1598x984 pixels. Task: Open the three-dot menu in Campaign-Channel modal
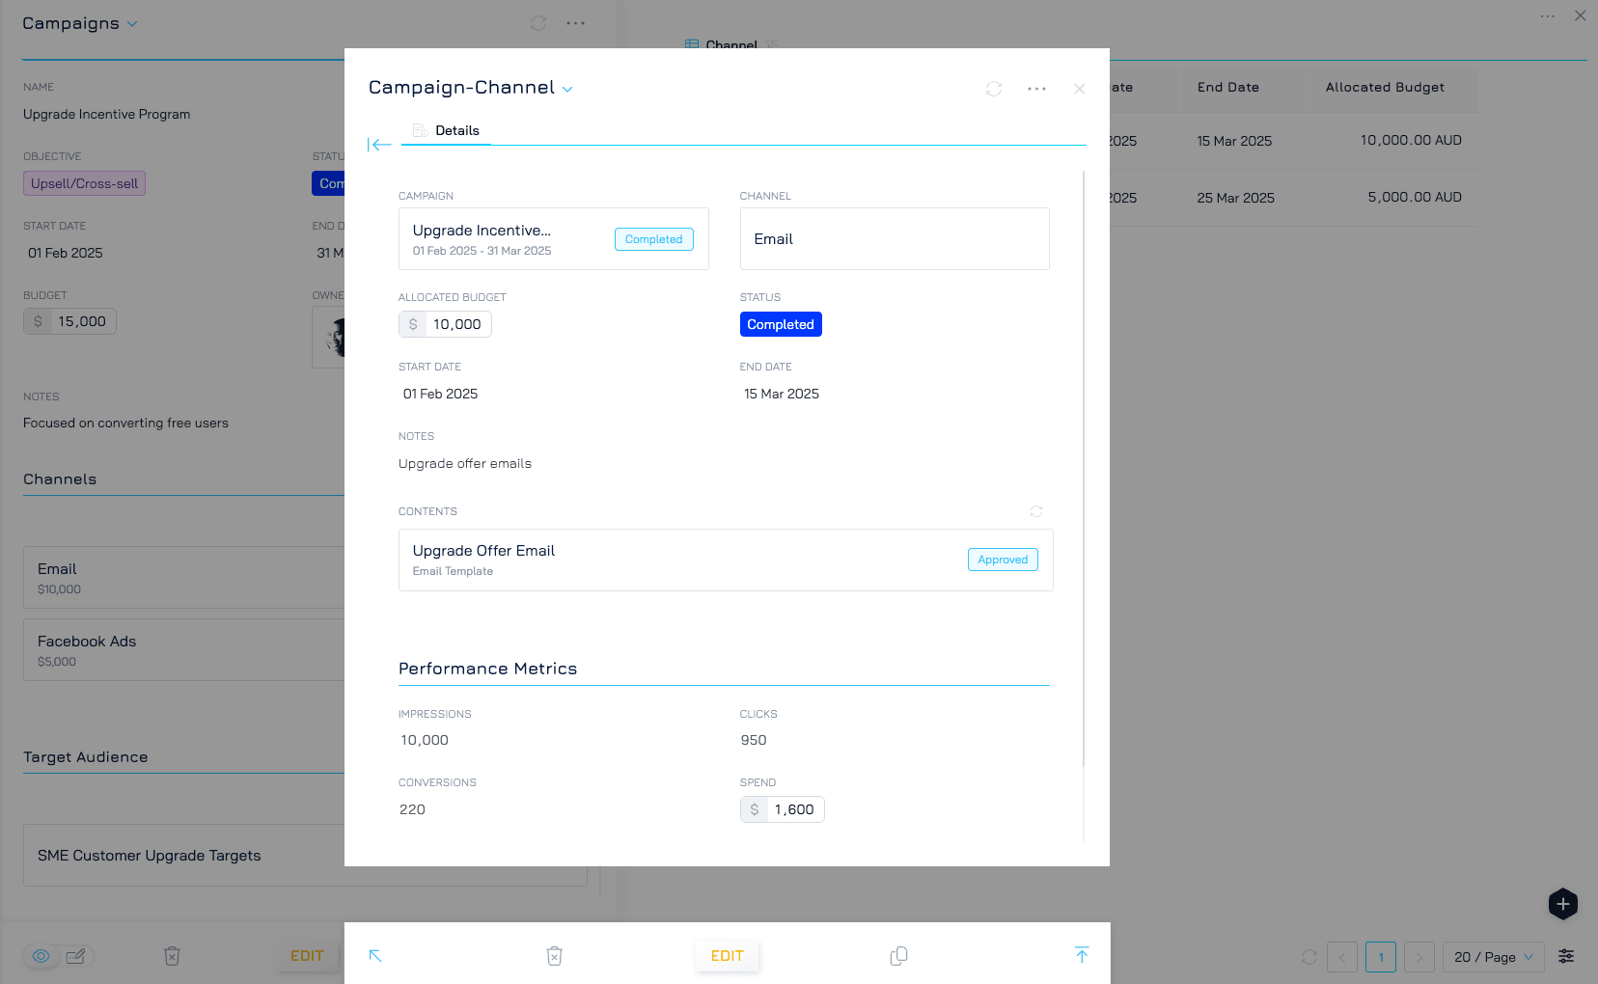click(x=1036, y=89)
